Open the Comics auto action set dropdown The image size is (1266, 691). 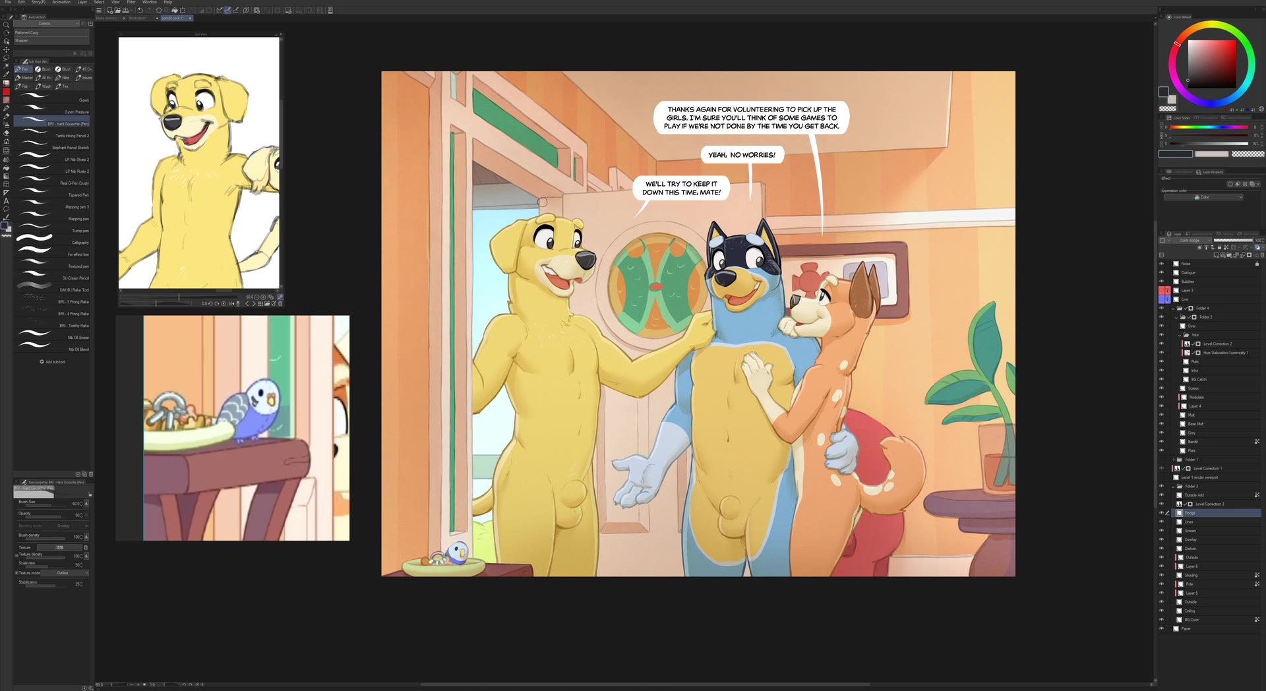[x=47, y=24]
